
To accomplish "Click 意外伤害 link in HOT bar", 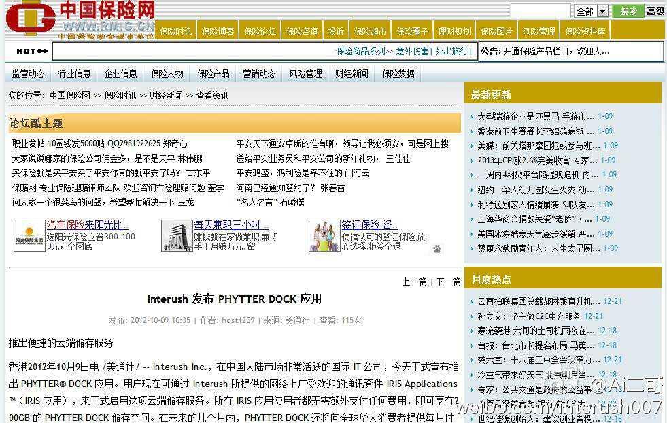I will click(x=412, y=52).
